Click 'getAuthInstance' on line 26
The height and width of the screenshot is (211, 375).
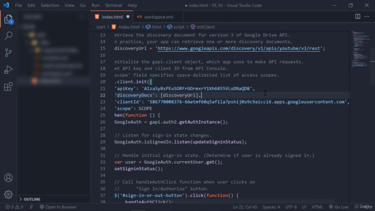coord(199,122)
